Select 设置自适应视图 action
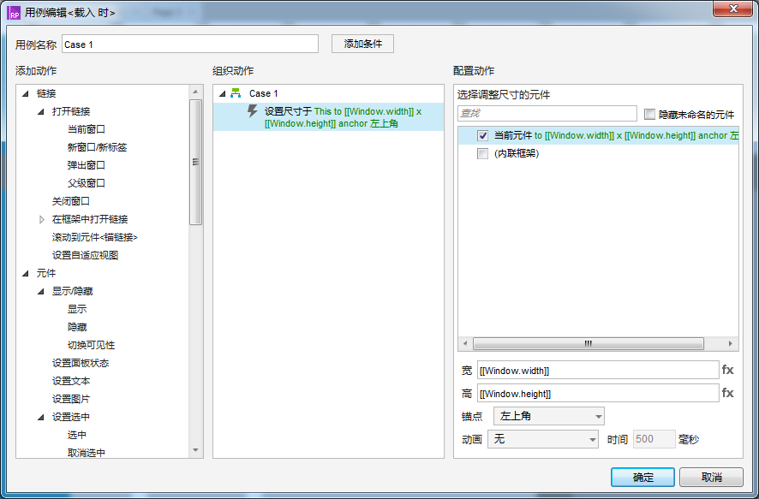This screenshot has width=759, height=499. click(x=85, y=255)
